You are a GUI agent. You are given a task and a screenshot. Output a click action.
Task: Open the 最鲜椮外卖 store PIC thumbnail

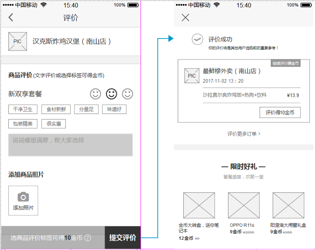(x=192, y=76)
